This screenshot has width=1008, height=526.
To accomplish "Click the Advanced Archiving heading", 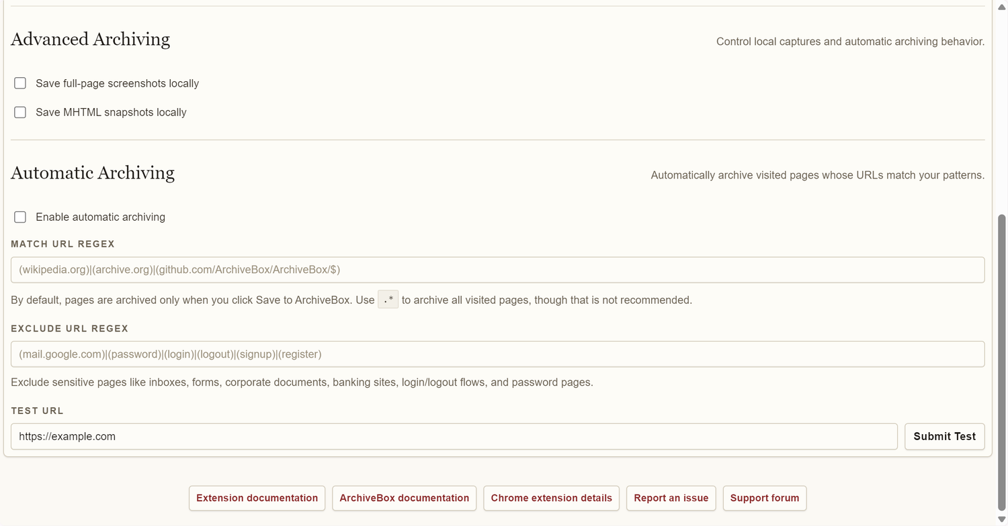I will [90, 39].
